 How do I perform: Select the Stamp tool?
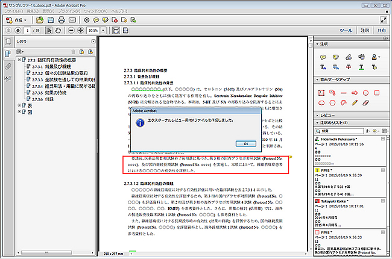(375, 57)
